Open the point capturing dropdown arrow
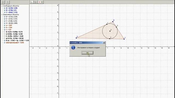 [x=42, y=2]
